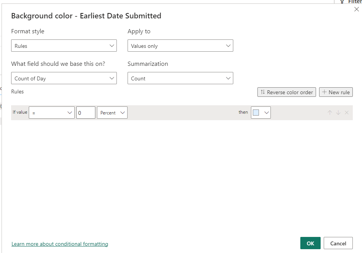
Task: Click the Filters pane icon behind the dialog
Action: pos(342,2)
